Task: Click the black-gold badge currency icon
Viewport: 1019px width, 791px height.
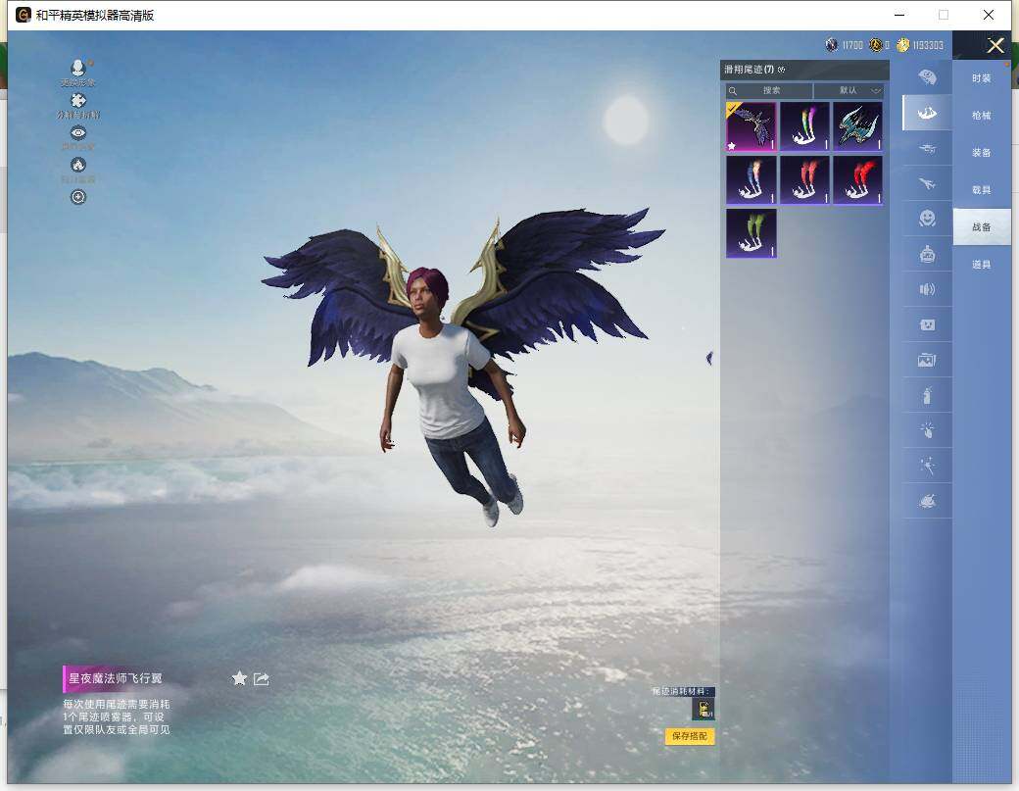Action: point(875,45)
